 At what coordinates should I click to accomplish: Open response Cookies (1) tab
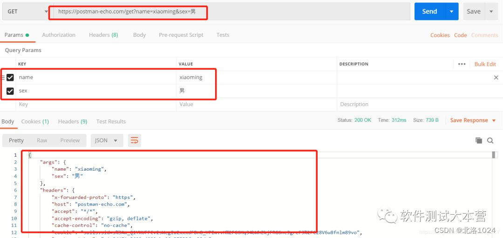click(x=35, y=121)
